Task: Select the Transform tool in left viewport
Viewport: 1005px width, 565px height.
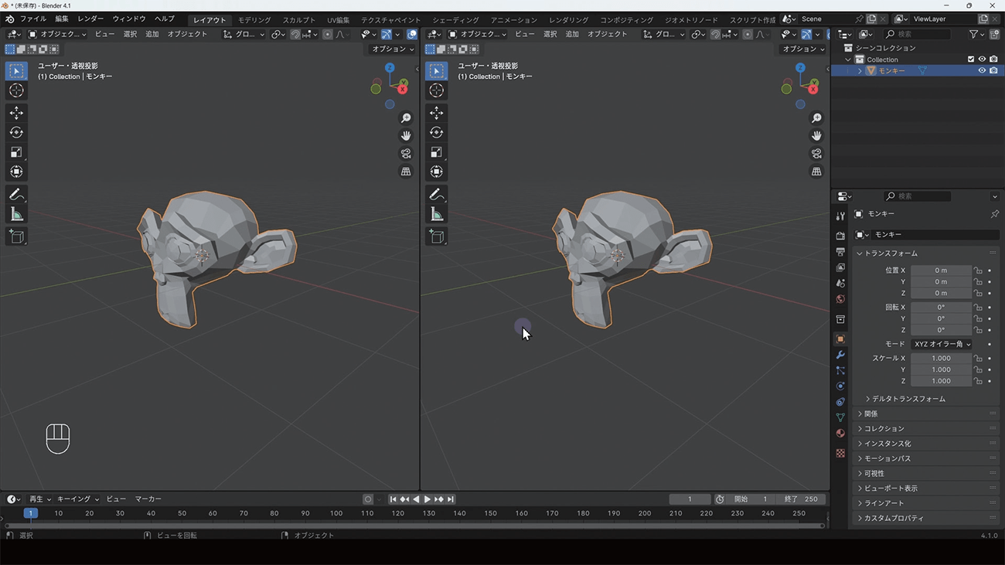Action: [16, 172]
